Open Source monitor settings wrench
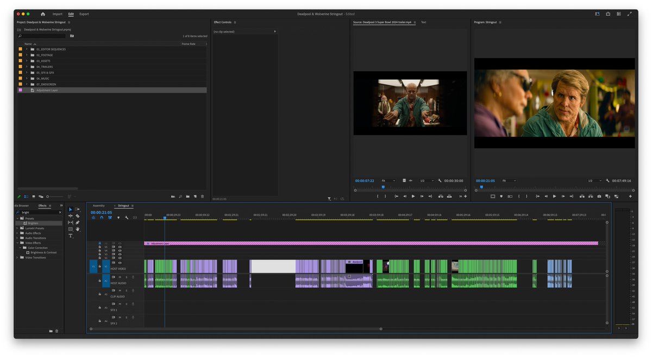Image resolution: width=652 pixels, height=357 pixels. tap(440, 180)
